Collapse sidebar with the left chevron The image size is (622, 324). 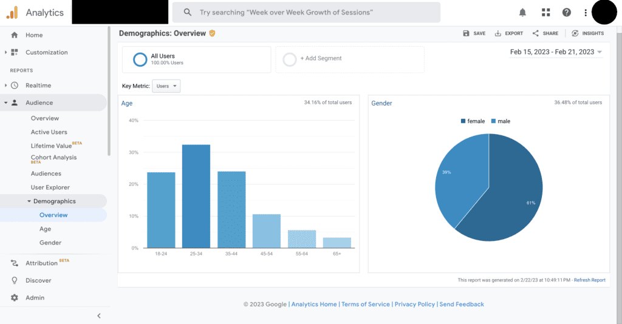coord(99,316)
